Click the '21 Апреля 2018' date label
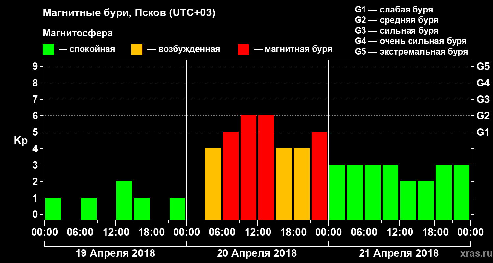Viewport: 493px width, 263px height. click(399, 253)
